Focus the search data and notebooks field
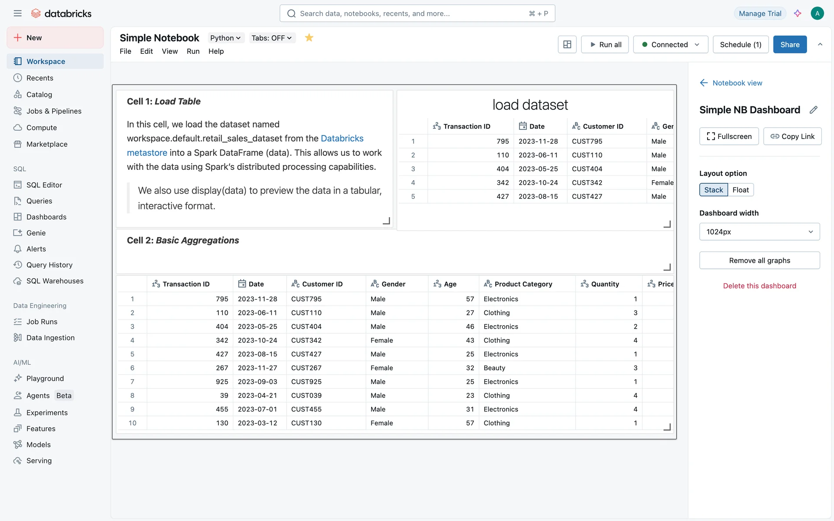Viewport: 834px width, 521px height. pos(417,13)
